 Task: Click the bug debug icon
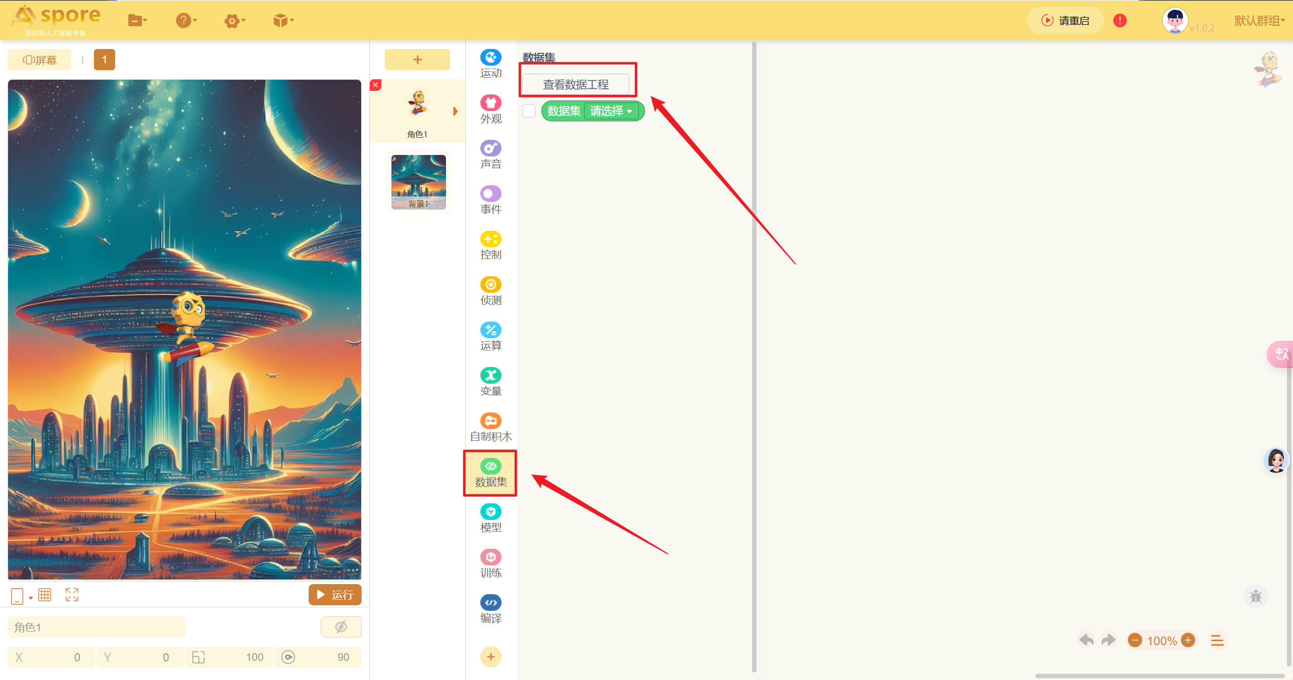click(x=1256, y=597)
